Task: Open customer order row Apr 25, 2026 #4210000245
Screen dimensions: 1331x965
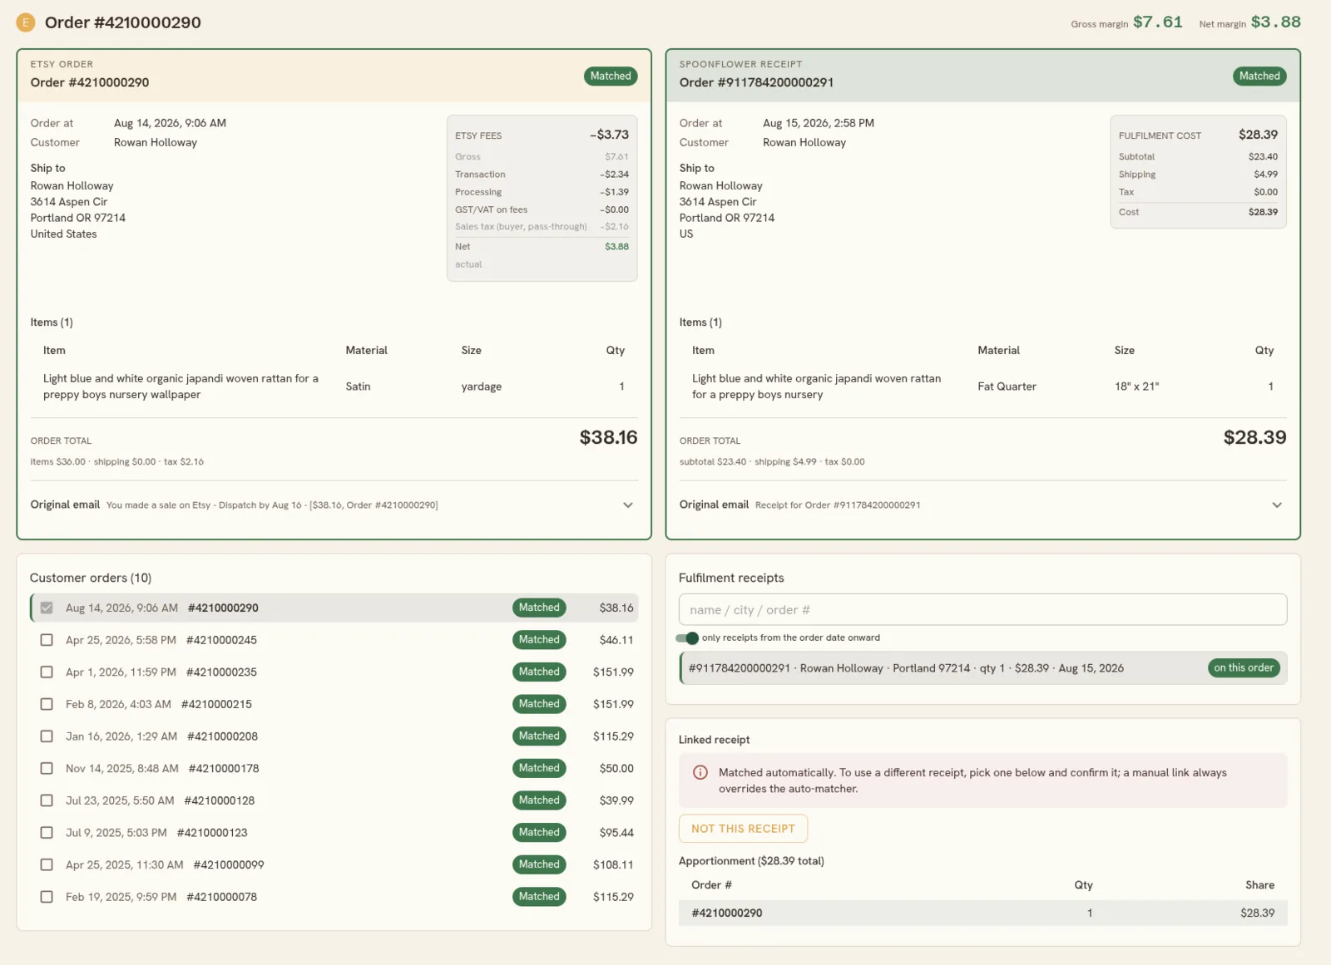Action: pyautogui.click(x=334, y=640)
